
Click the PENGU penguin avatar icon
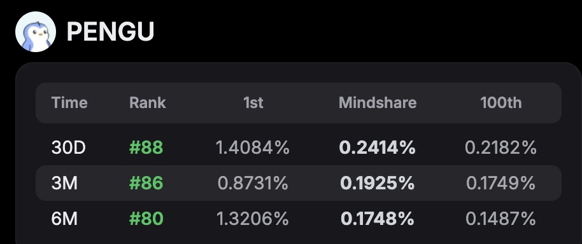click(36, 32)
